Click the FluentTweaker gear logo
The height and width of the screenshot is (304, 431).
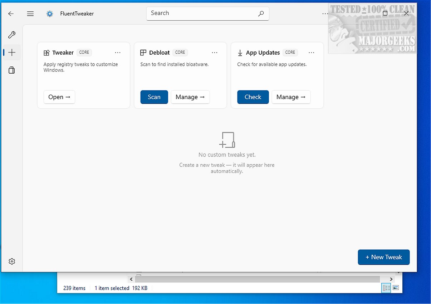click(50, 14)
